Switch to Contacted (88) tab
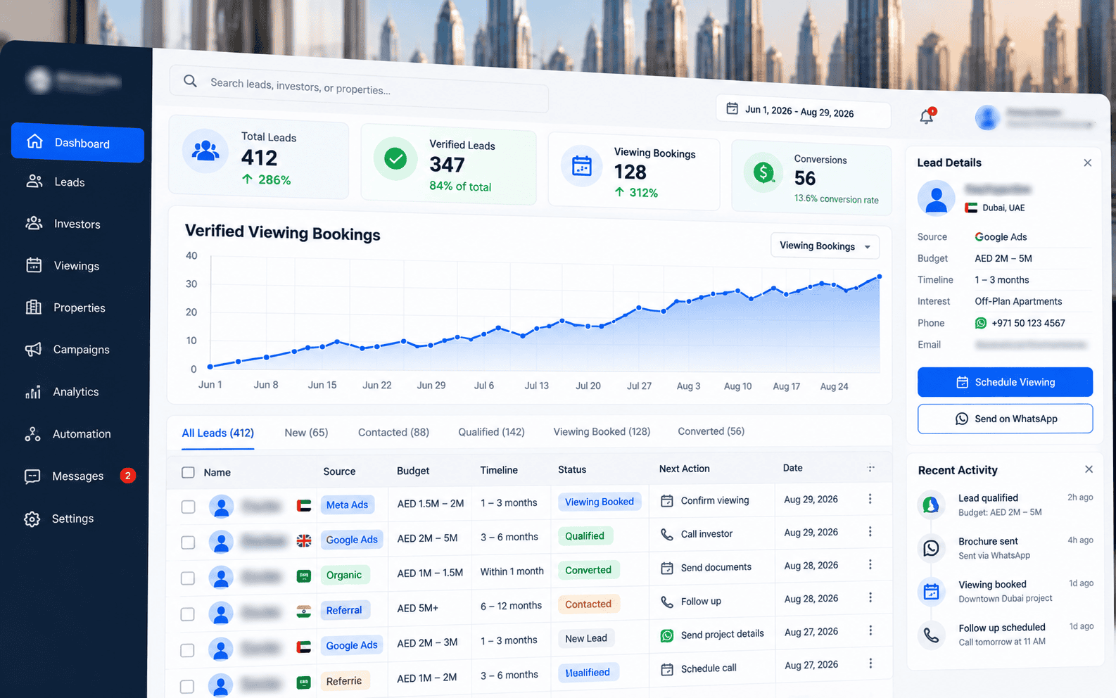 coord(393,432)
